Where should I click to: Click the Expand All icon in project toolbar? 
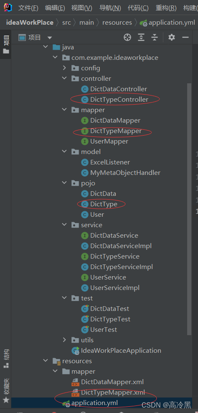[x=141, y=38]
